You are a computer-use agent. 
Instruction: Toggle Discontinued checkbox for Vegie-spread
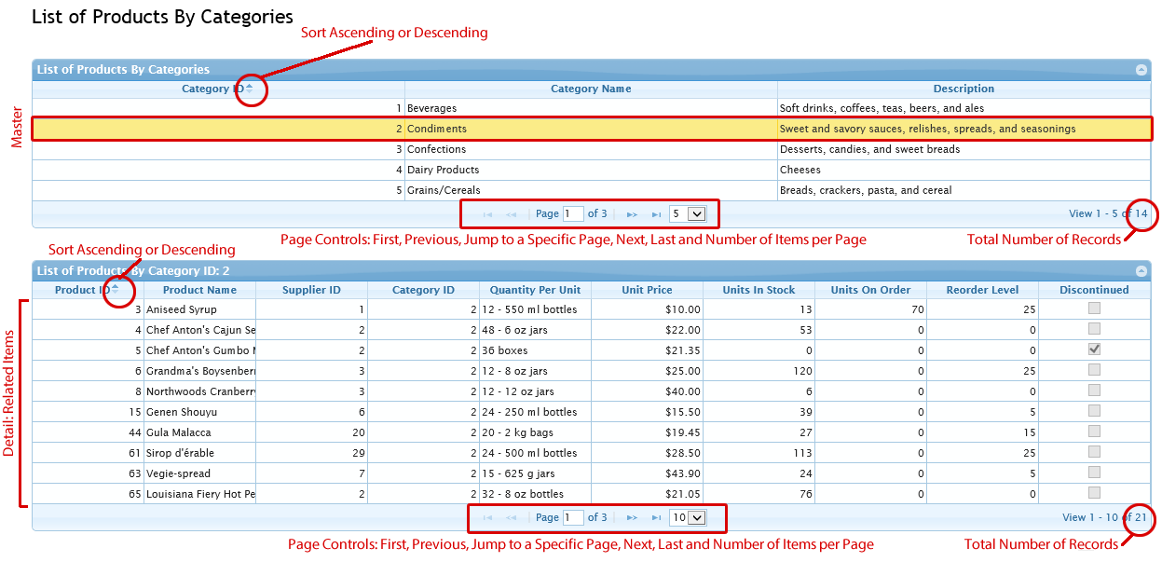point(1094,473)
